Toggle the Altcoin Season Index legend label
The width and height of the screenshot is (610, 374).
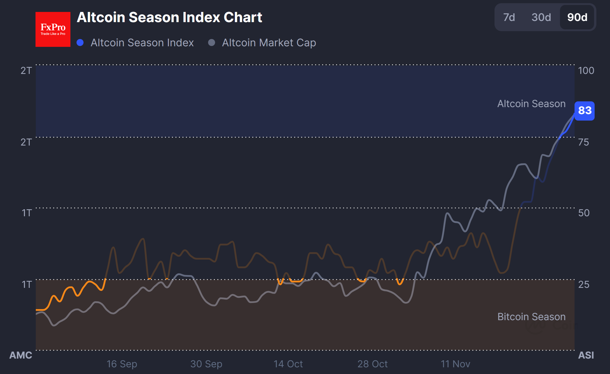point(142,43)
